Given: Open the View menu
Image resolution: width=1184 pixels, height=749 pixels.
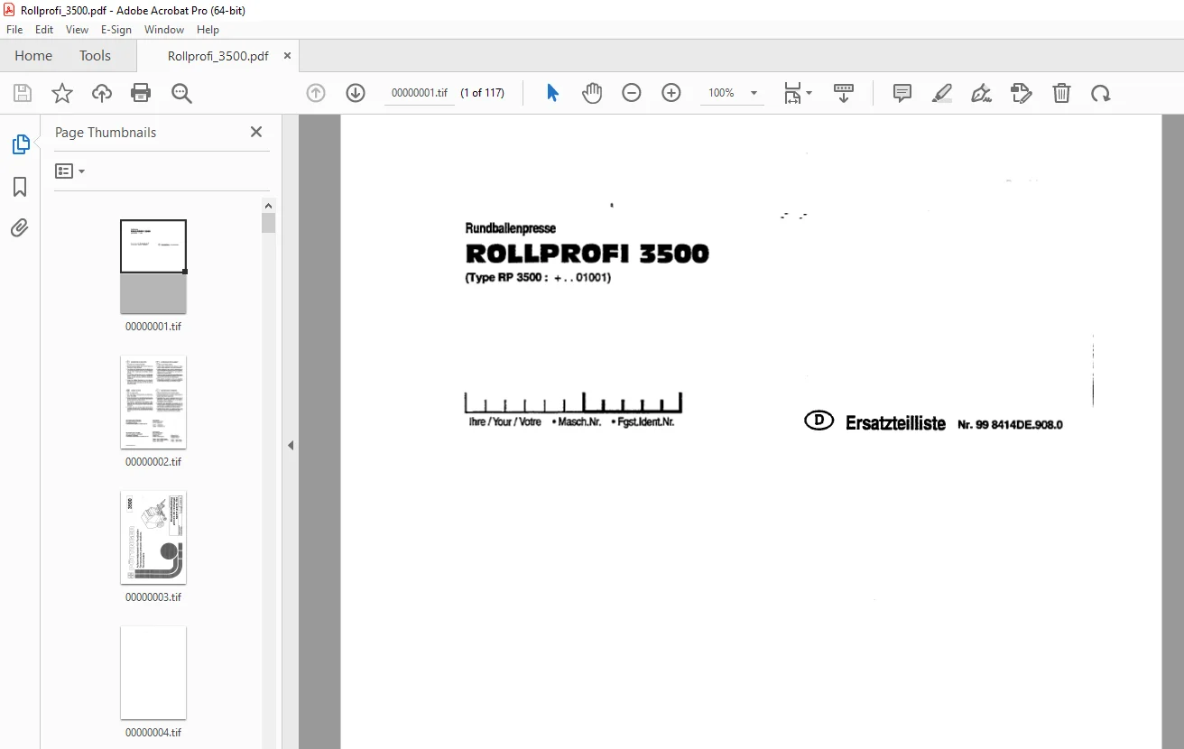Looking at the screenshot, I should (x=77, y=30).
